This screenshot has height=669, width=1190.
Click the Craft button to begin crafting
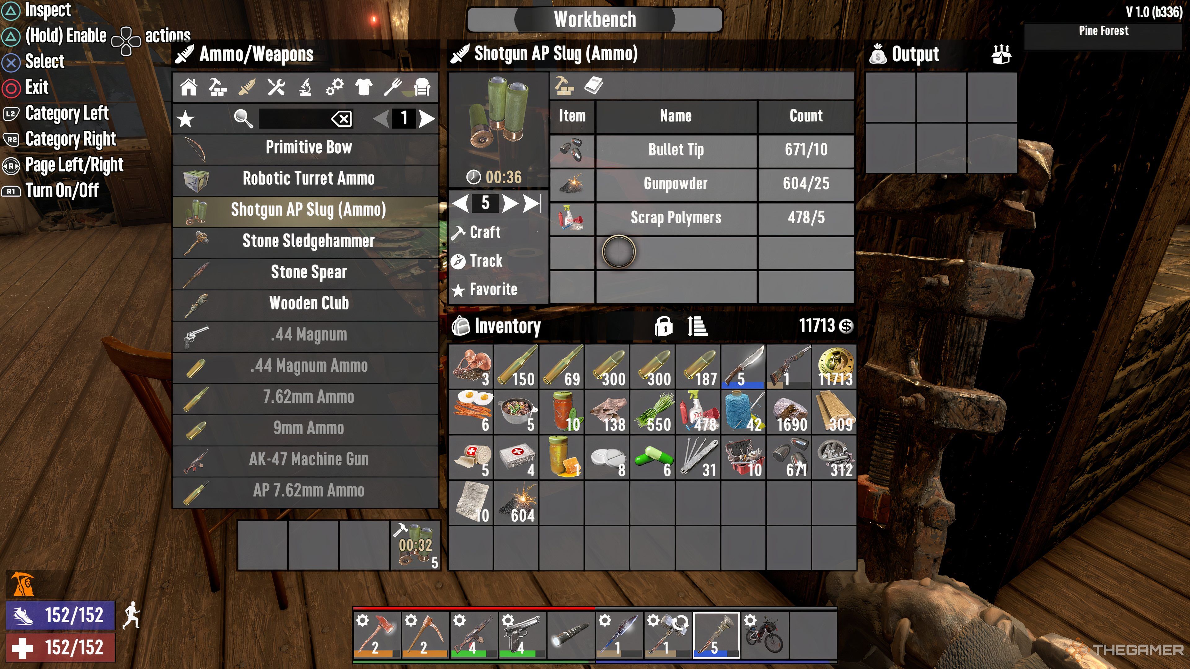tap(483, 232)
